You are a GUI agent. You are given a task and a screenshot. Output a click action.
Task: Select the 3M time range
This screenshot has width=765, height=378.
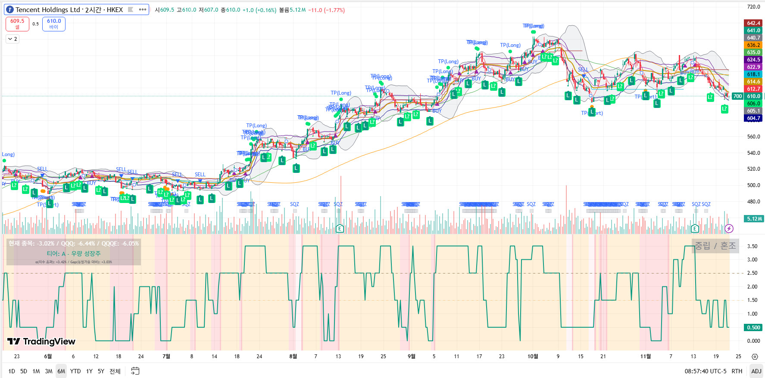(x=49, y=371)
